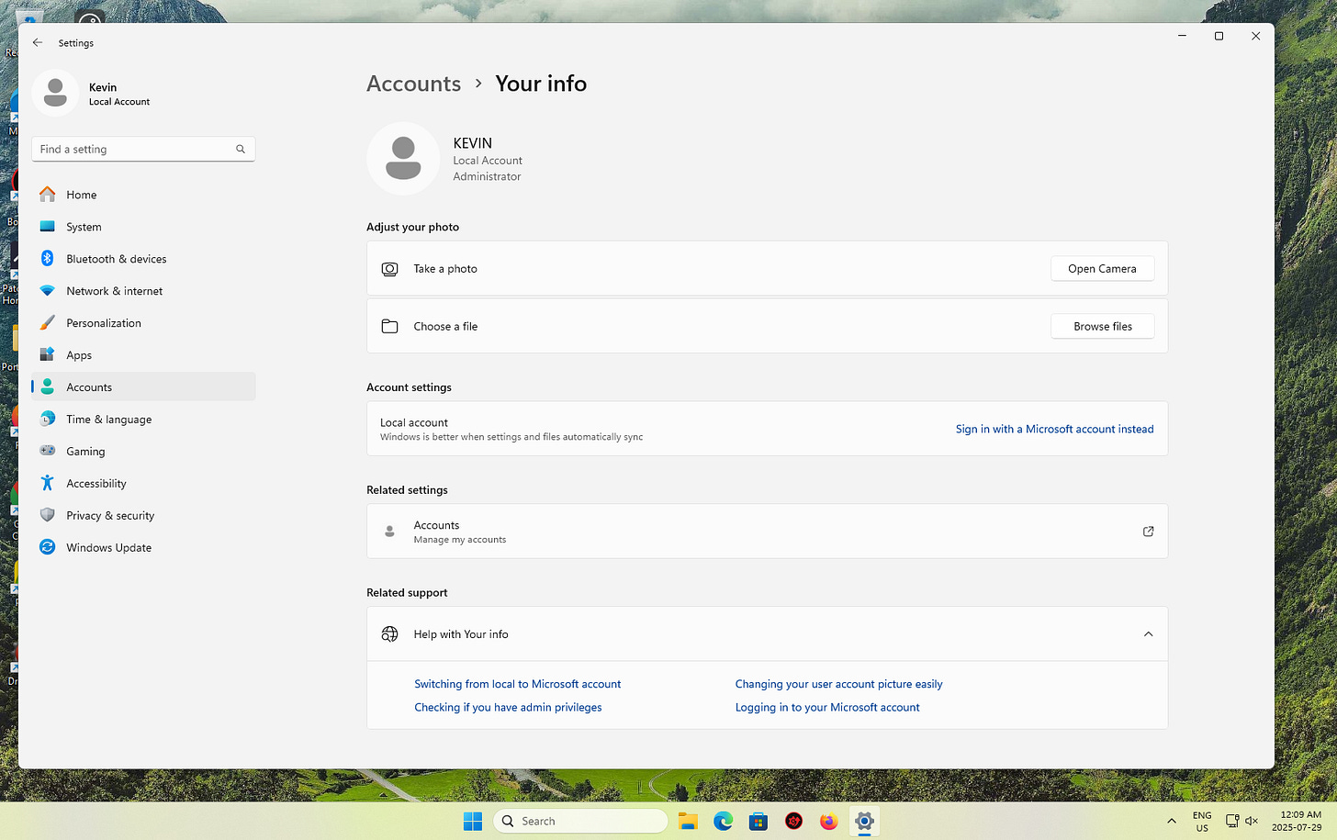Open the clock showing 12:09 AM
This screenshot has width=1337, height=840.
(1298, 821)
